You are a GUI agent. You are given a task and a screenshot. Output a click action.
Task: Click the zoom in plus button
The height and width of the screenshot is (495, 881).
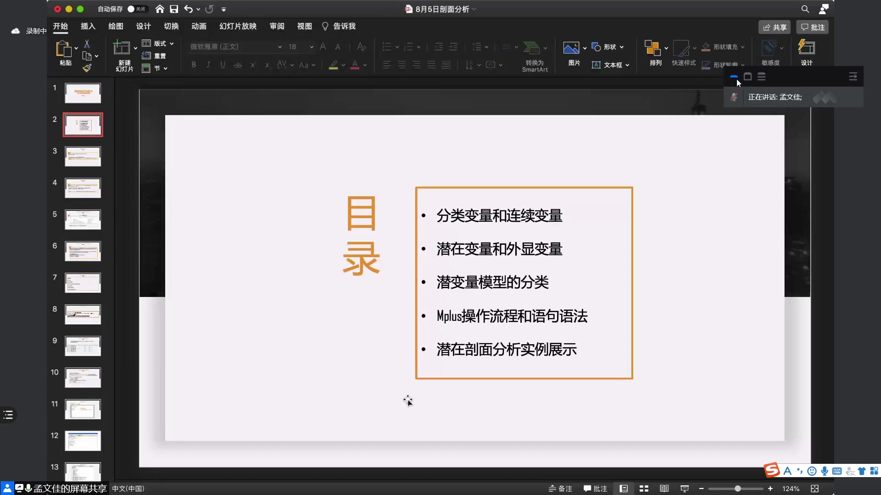tap(770, 489)
